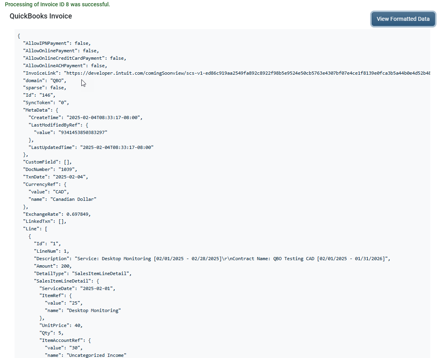This screenshot has height=358, width=444.
Task: Click the DocNumber 1039 line
Action: [x=50, y=169]
